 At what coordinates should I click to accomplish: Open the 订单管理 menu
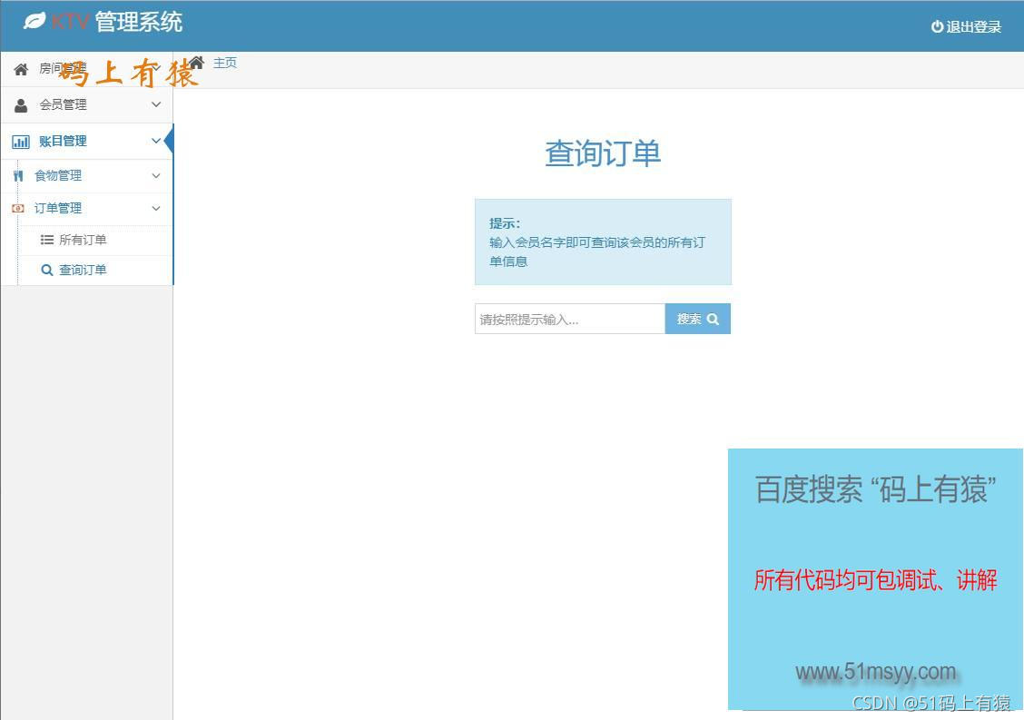click(87, 209)
